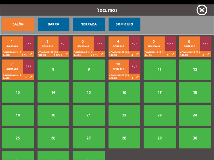Click the red 0 / 1 box on table 4
The image size is (214, 160).
coord(135,44)
